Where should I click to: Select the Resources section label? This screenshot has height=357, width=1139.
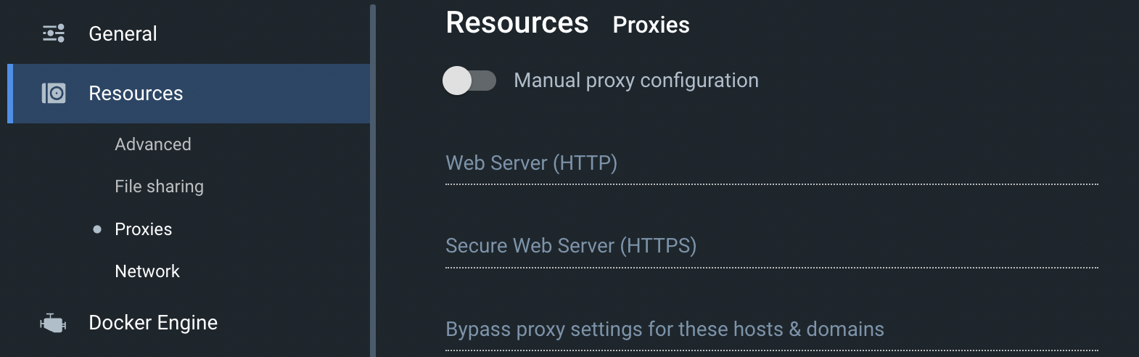click(x=136, y=94)
